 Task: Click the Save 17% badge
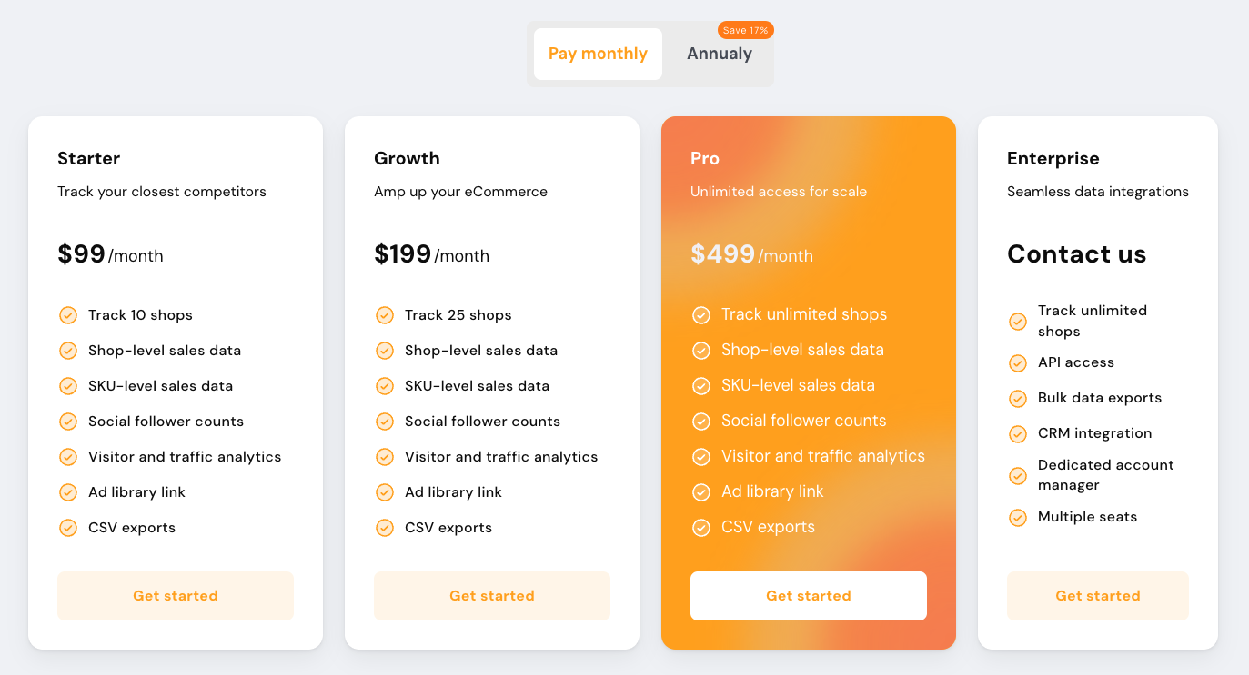pyautogui.click(x=745, y=30)
